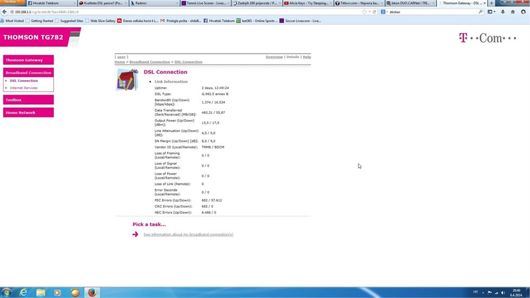Viewport: 530px width, 298px height.
Task: Open the Firefox application menu button
Action: 12,2
